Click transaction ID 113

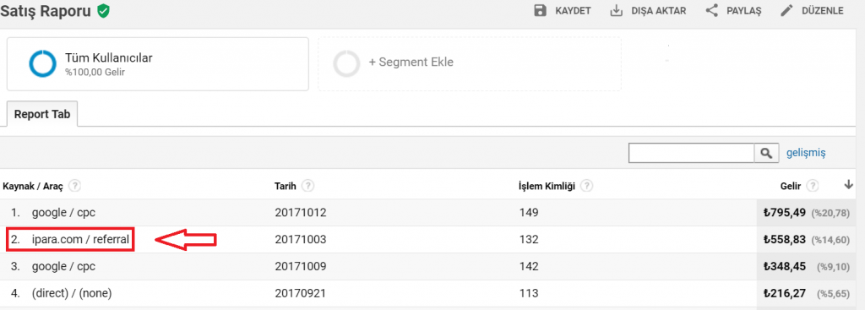pos(529,293)
